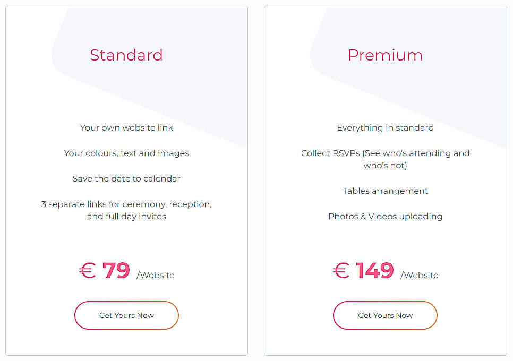Click the € 79 price text
The image size is (513, 361).
105,271
